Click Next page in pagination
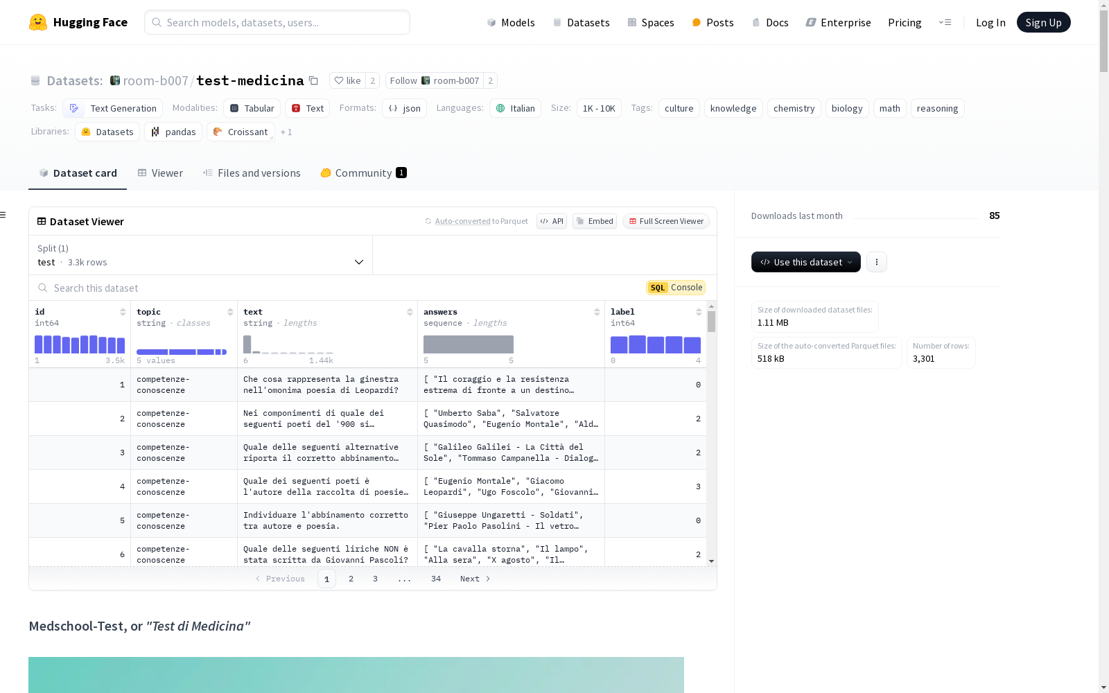 click(x=475, y=579)
